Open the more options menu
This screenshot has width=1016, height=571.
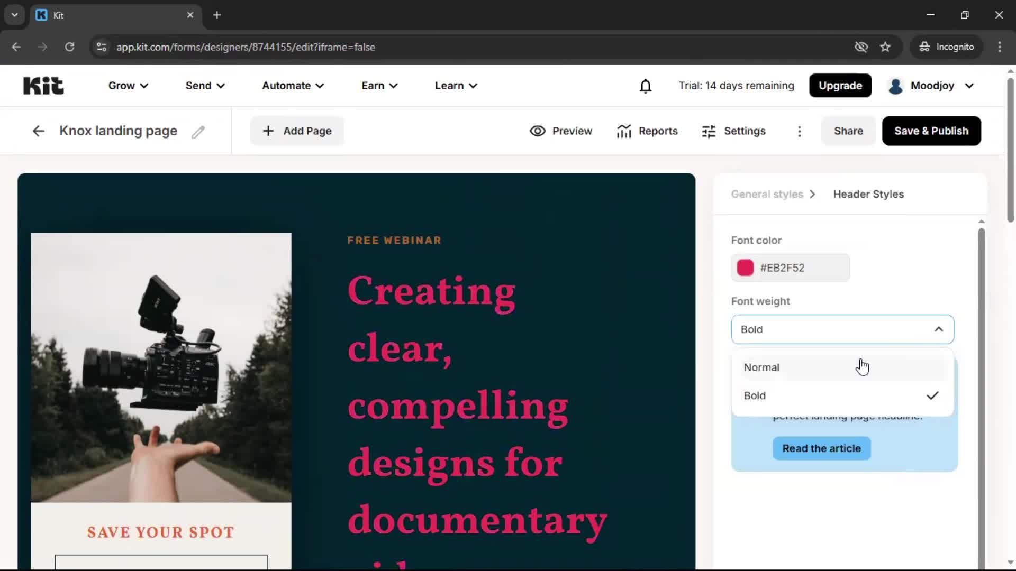click(800, 131)
